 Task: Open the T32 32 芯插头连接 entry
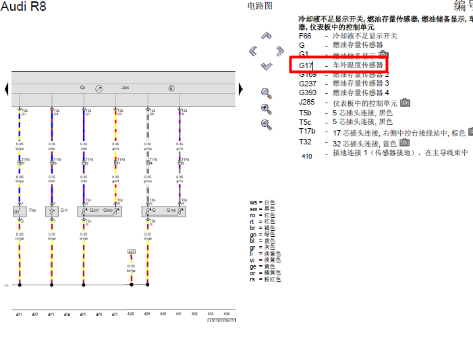click(x=347, y=142)
